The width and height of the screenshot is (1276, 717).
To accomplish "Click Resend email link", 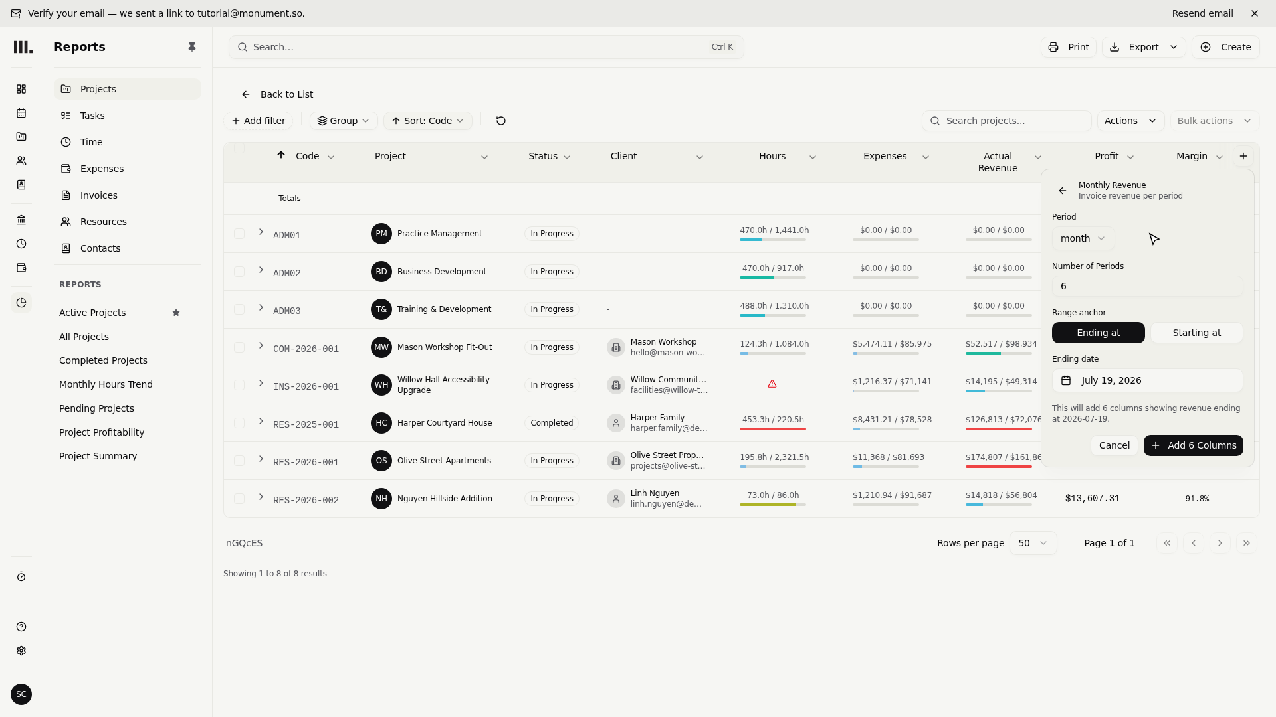I will (x=1202, y=13).
